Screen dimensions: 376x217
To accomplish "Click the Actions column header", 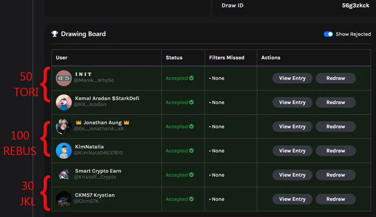I will 271,58.
